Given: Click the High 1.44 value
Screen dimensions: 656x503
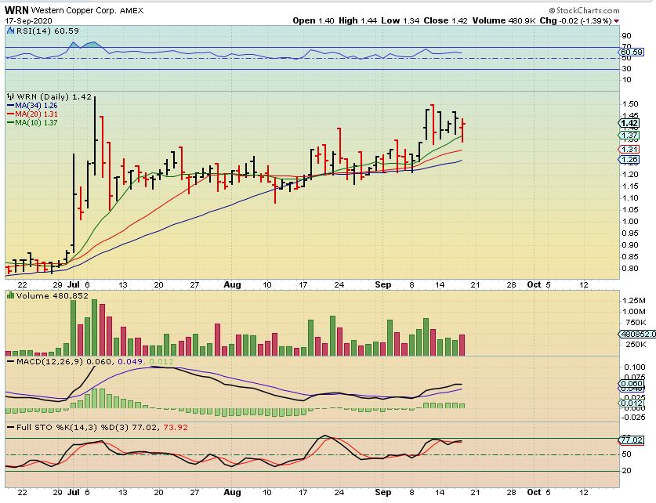Looking at the screenshot, I should click(x=357, y=20).
